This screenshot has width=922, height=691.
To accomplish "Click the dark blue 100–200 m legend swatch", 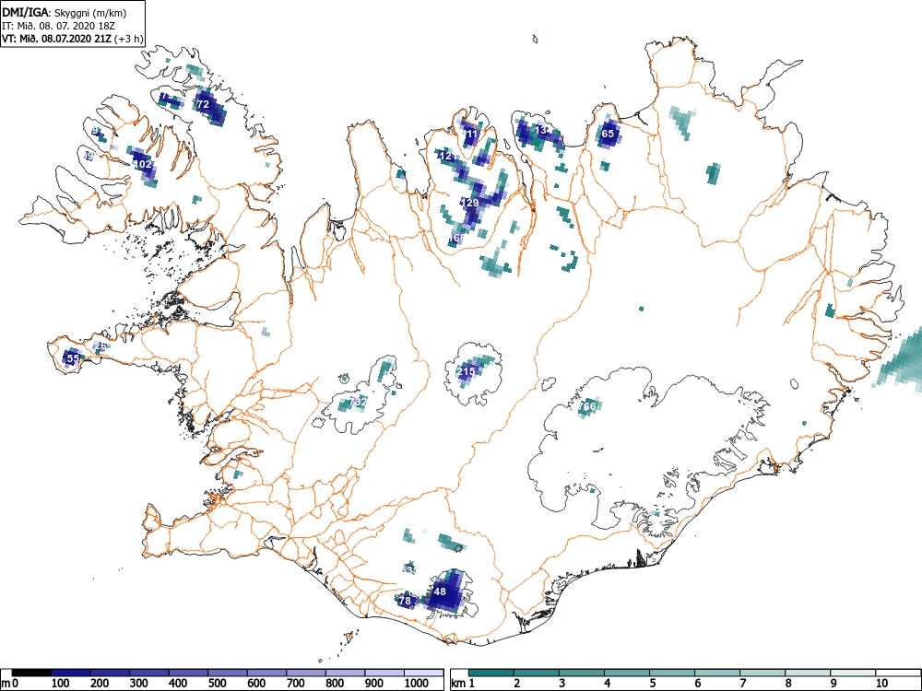I will (71, 673).
